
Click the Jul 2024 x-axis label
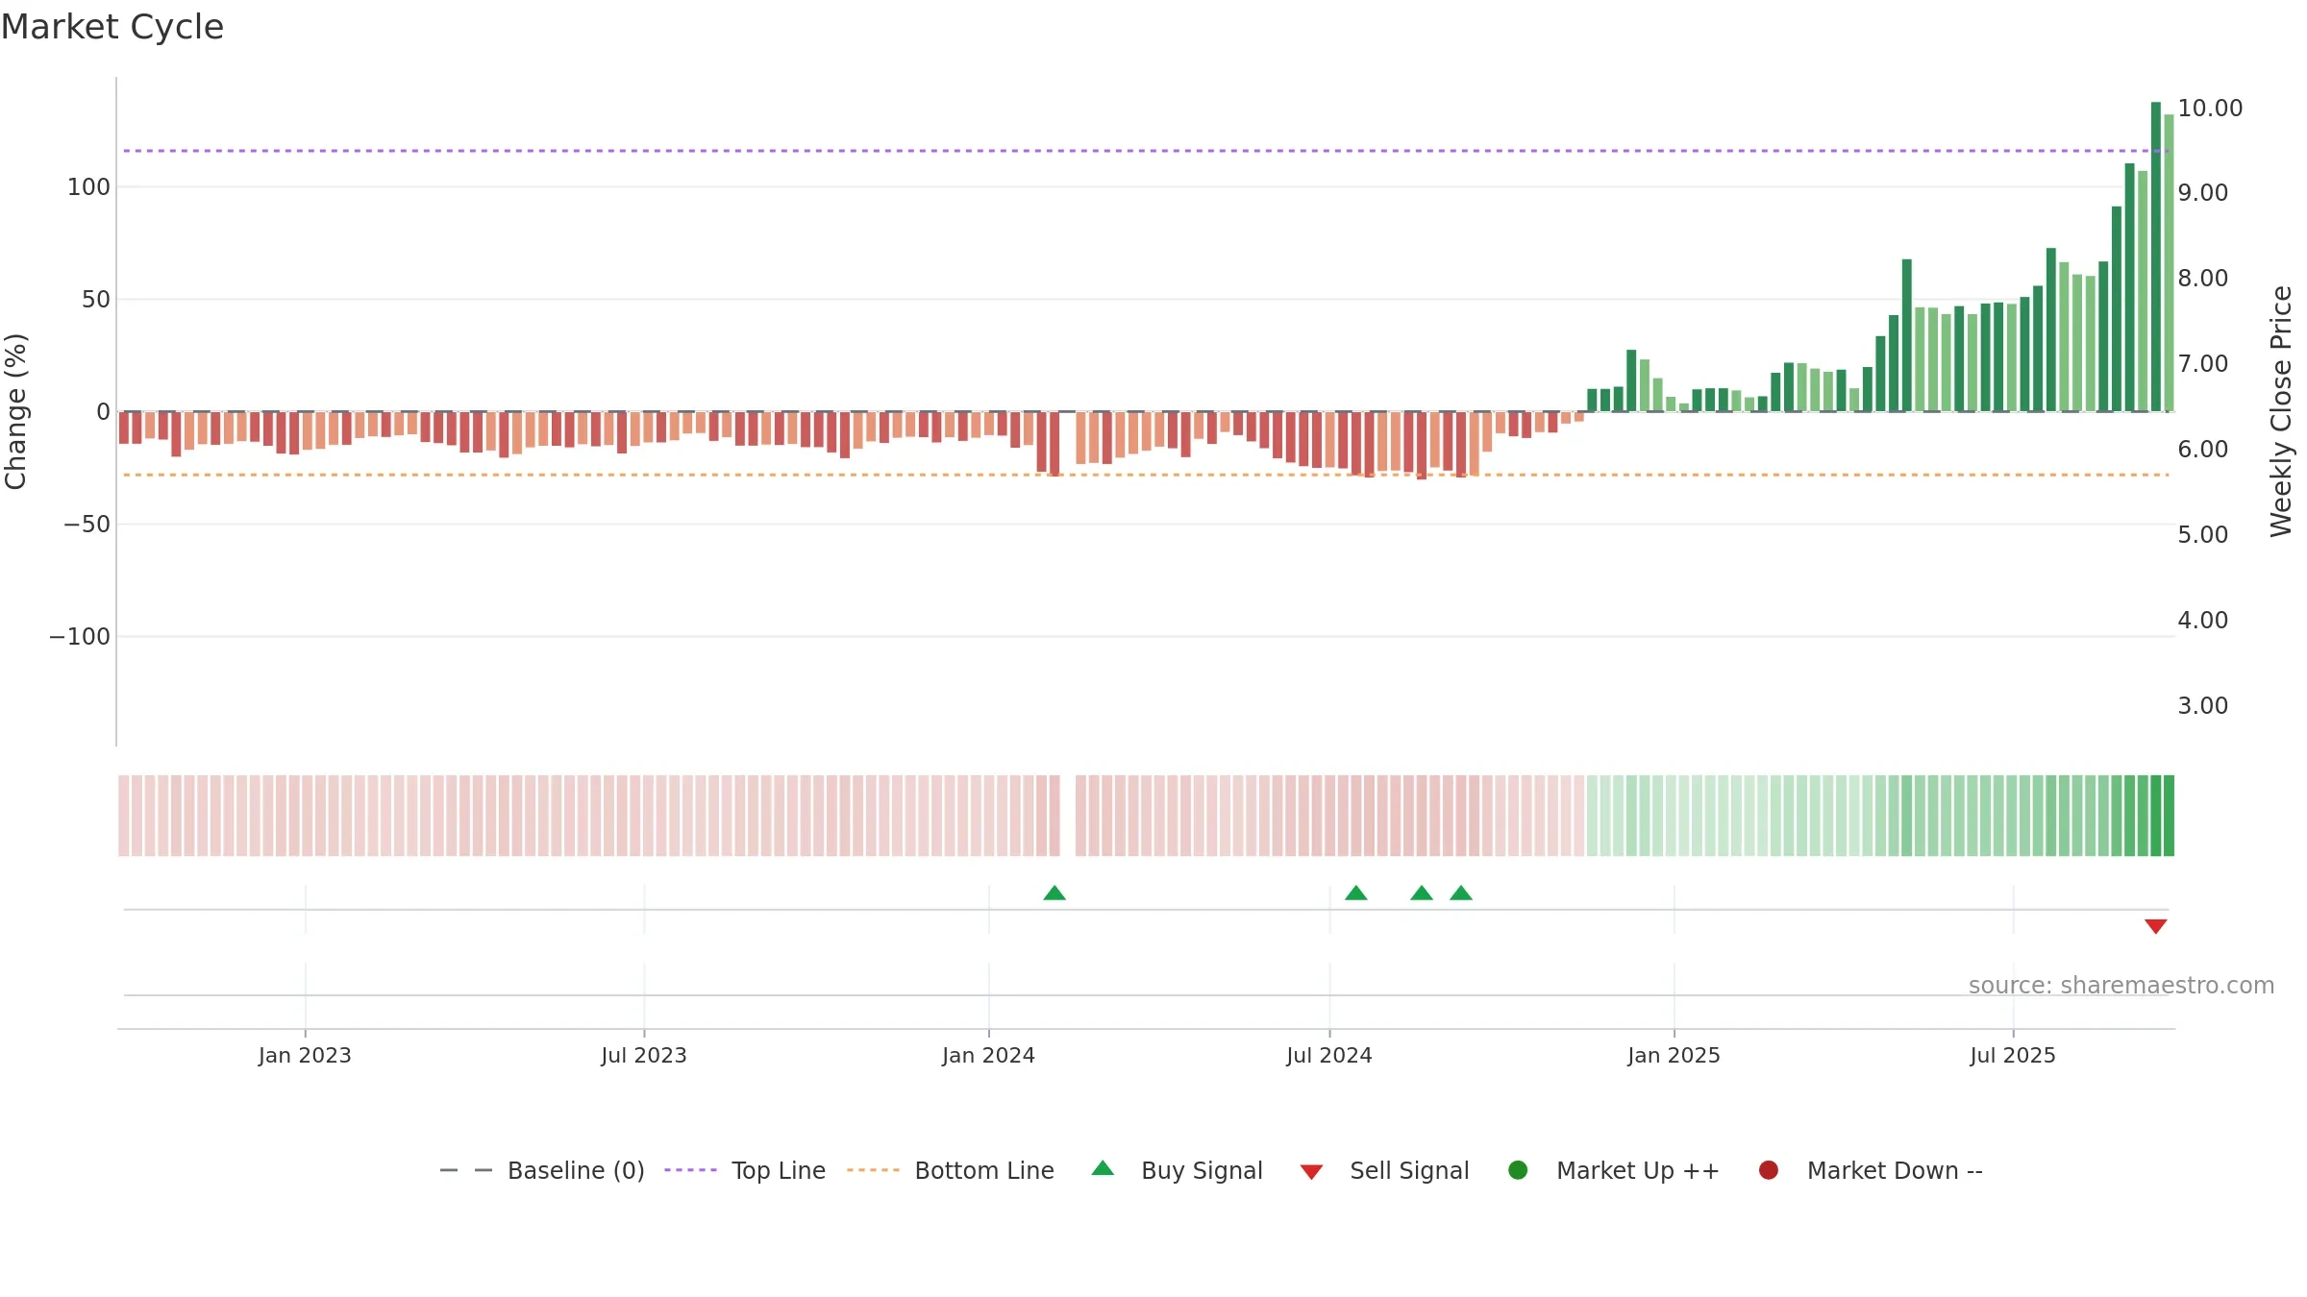[1329, 1056]
